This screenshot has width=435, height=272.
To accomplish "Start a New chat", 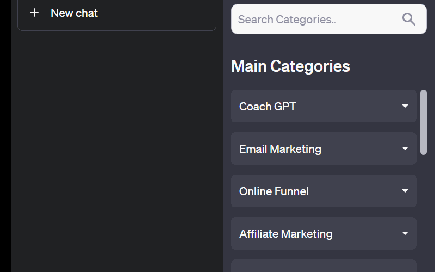I will click(117, 13).
